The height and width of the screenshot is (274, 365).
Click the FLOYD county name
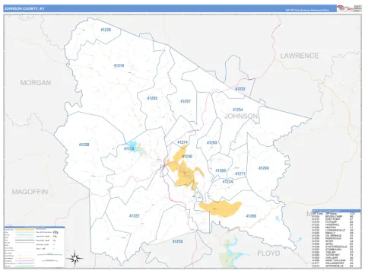tap(268, 253)
